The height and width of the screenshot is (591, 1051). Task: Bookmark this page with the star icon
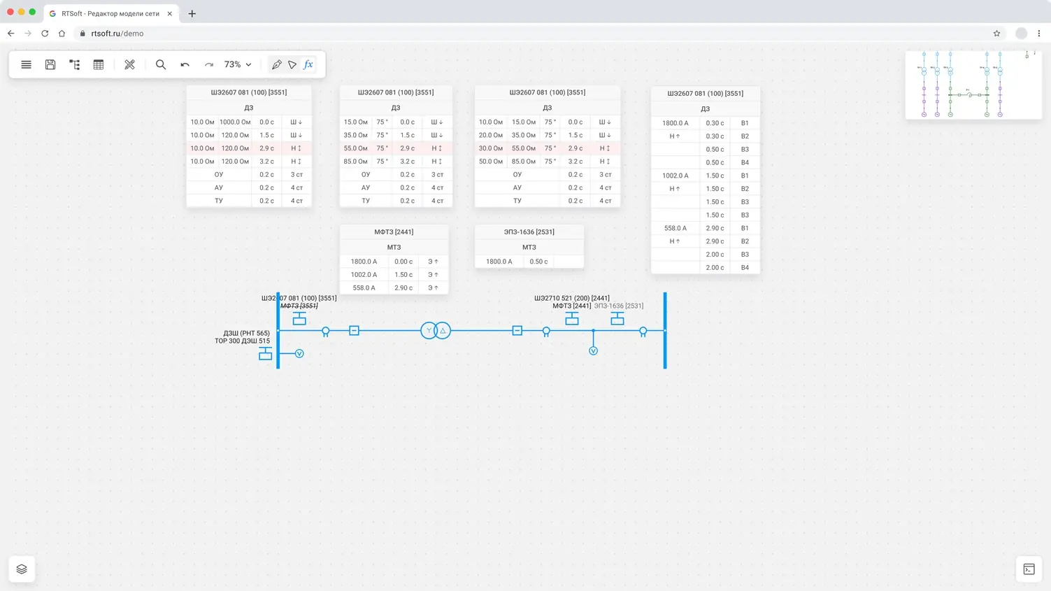(996, 34)
